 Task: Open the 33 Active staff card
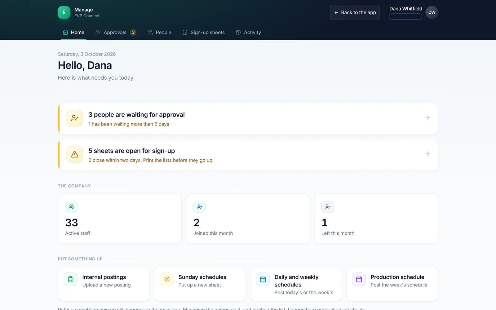click(x=120, y=219)
